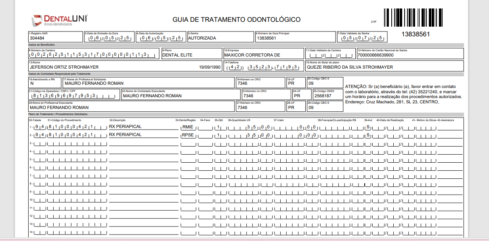Select titular QUEZE RIBEIRO DA SILVA STROHMAYER
489x241 pixels.
click(350, 67)
